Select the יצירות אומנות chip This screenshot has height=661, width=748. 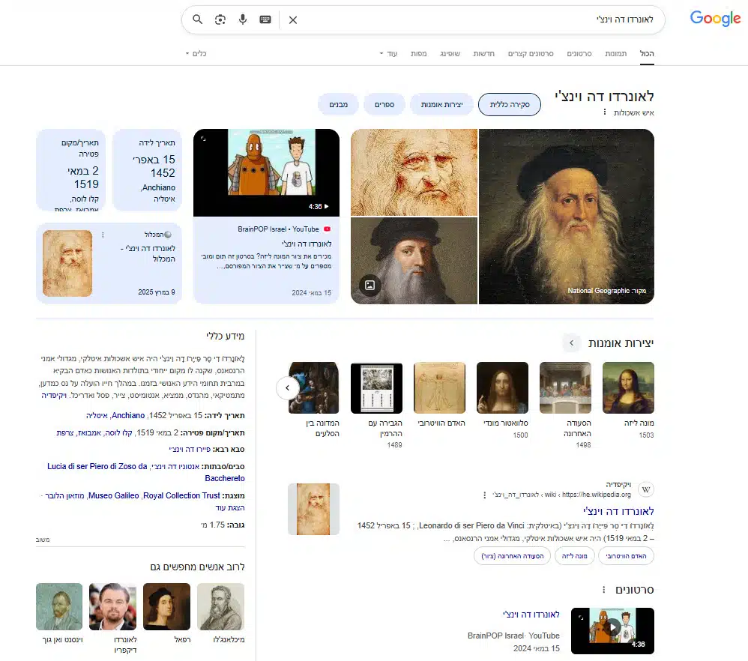(441, 104)
